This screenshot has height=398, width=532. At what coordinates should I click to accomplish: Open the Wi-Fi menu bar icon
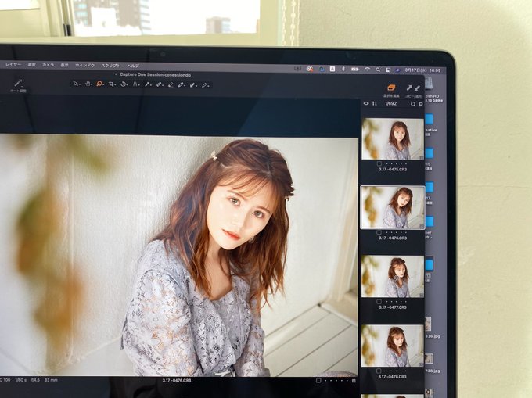tap(368, 69)
